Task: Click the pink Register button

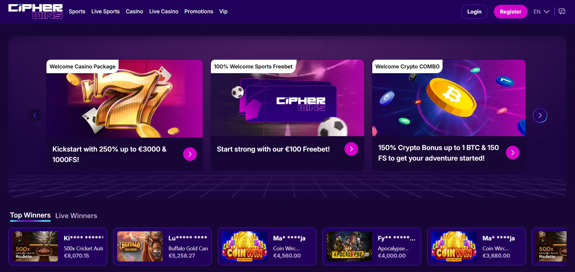Action: click(510, 12)
